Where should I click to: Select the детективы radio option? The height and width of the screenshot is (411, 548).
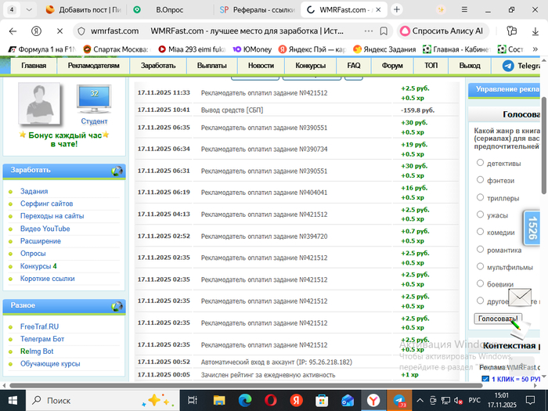(x=480, y=163)
